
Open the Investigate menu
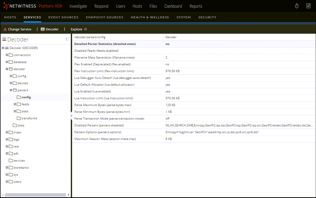coord(78,6)
